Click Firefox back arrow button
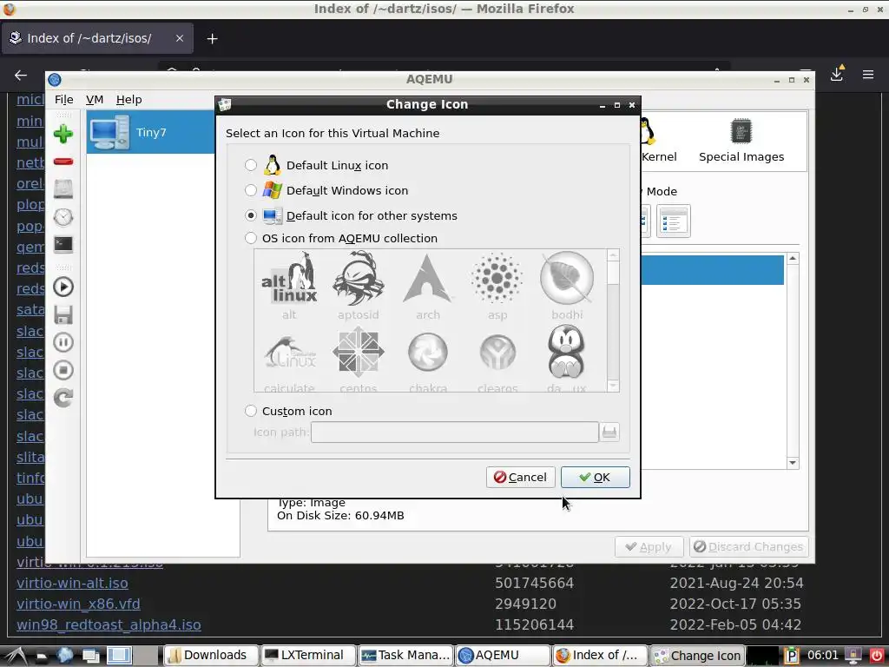The width and height of the screenshot is (889, 667). (x=21, y=75)
